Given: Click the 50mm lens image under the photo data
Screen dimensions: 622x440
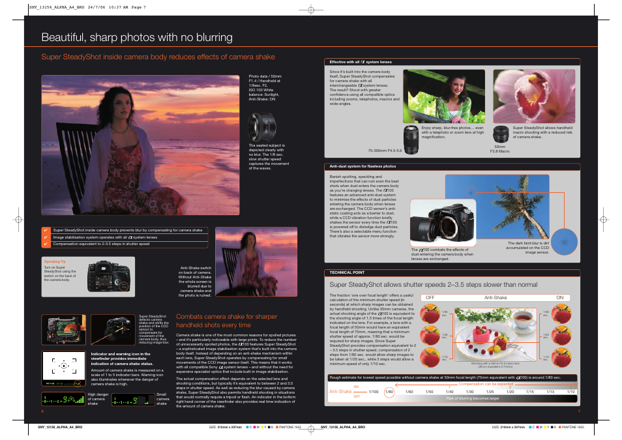Looking at the screenshot, I should (x=262, y=127).
